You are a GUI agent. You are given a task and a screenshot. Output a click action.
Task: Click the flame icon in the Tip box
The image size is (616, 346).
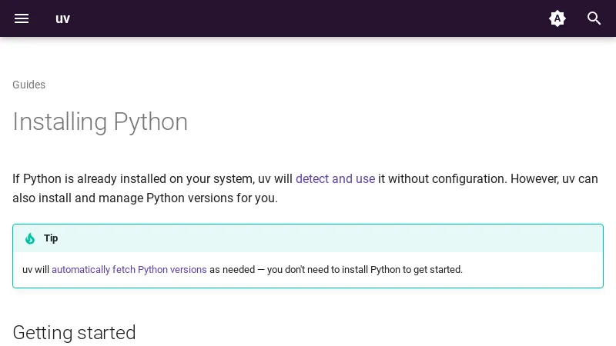pos(30,238)
